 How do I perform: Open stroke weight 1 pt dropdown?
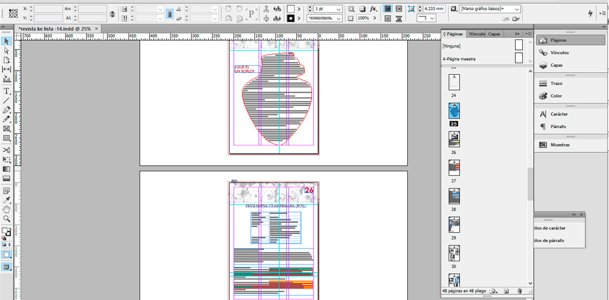(339, 10)
